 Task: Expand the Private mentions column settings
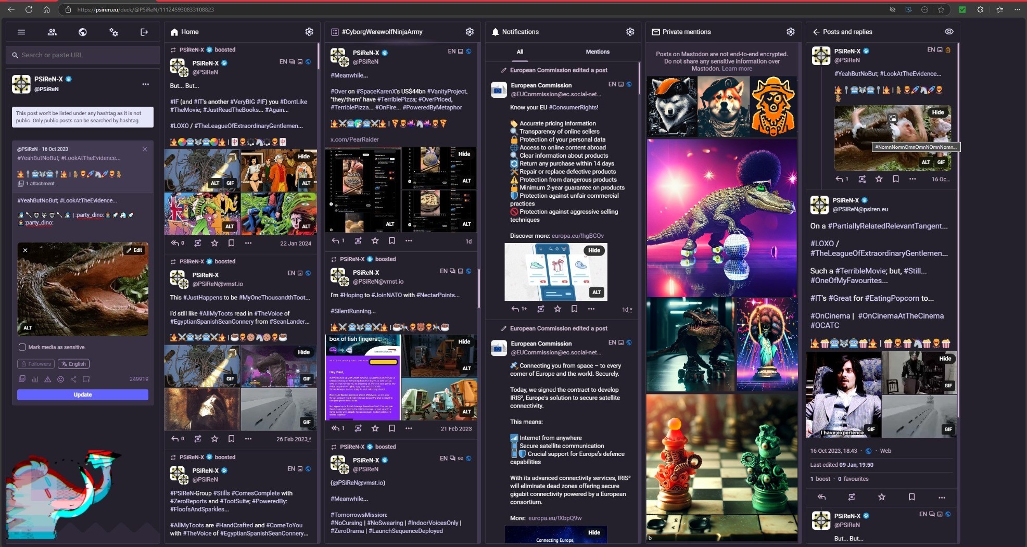click(790, 32)
